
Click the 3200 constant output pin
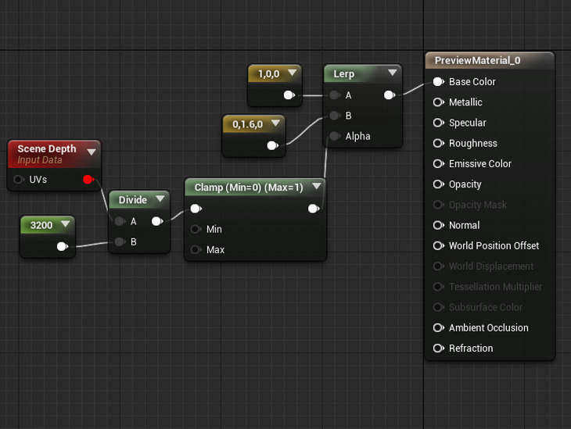click(63, 247)
